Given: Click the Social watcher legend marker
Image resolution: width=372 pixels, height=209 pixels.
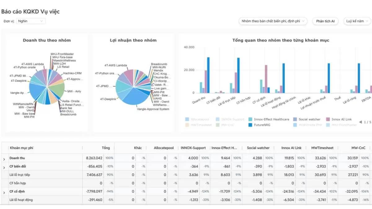Looking at the screenshot, I should coord(295,119).
